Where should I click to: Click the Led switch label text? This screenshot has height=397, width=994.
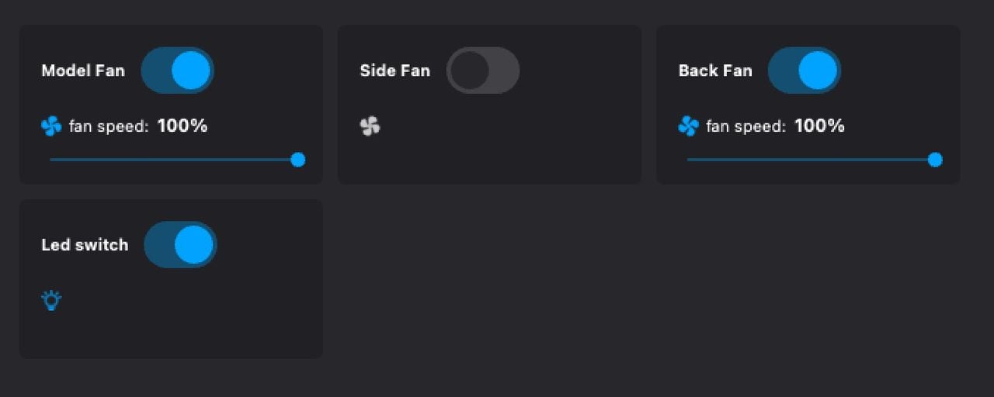(x=85, y=245)
